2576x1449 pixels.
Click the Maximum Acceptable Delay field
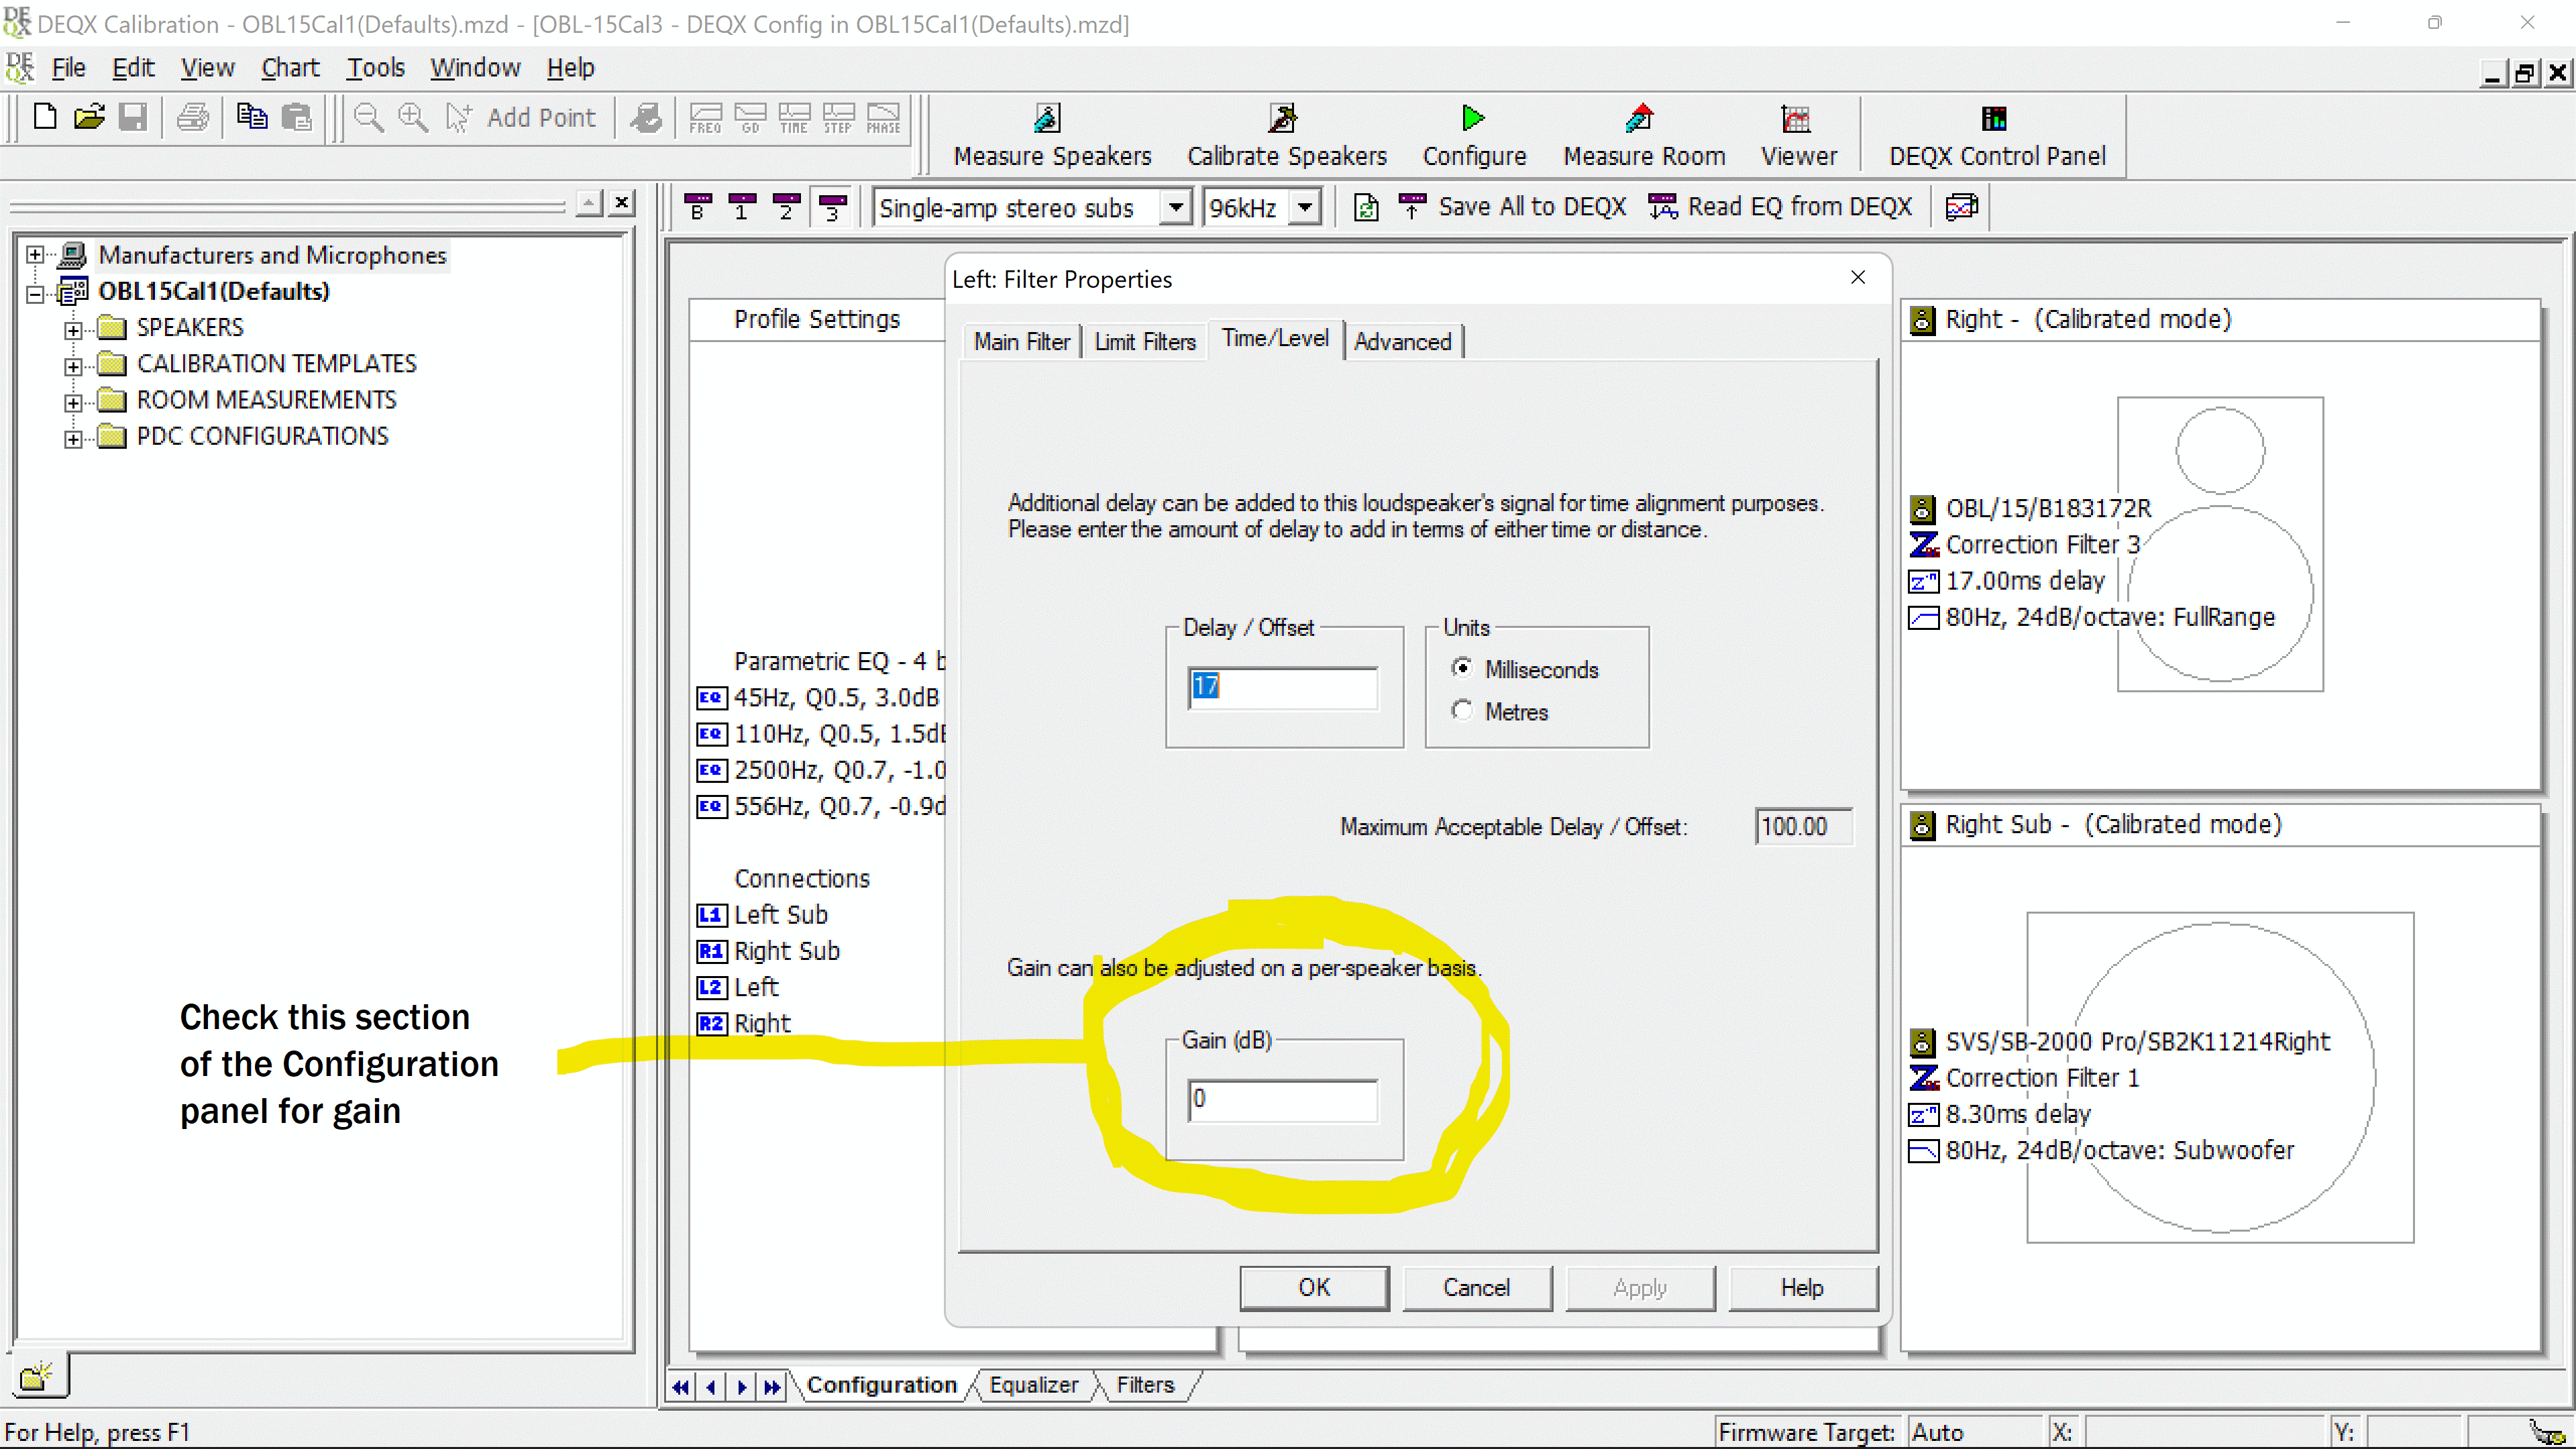click(1803, 826)
